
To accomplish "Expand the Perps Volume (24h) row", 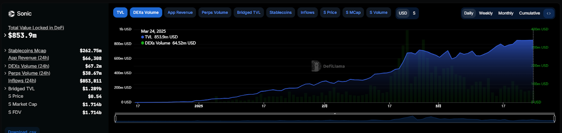I will [5, 73].
